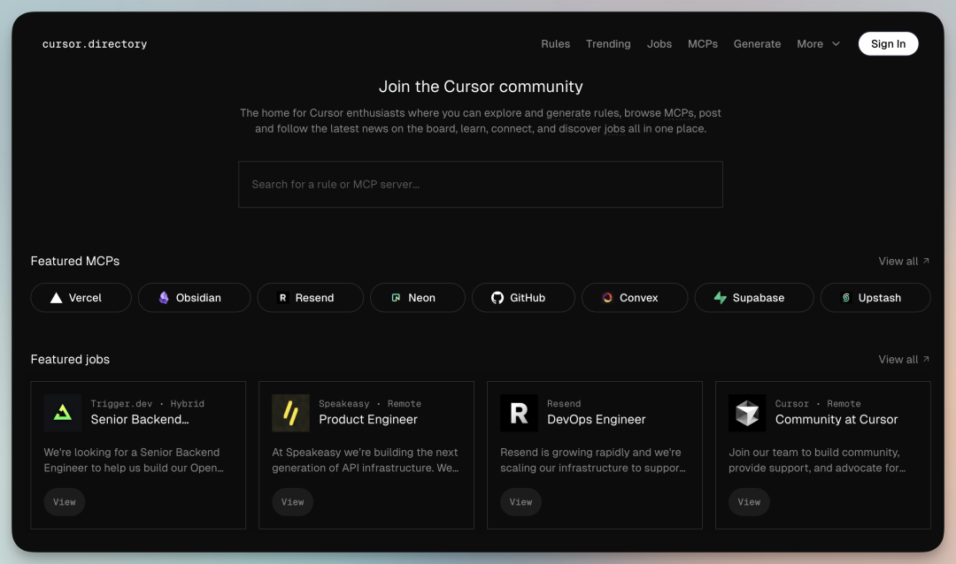
Task: Click the GitHub octocat icon
Action: (x=497, y=298)
